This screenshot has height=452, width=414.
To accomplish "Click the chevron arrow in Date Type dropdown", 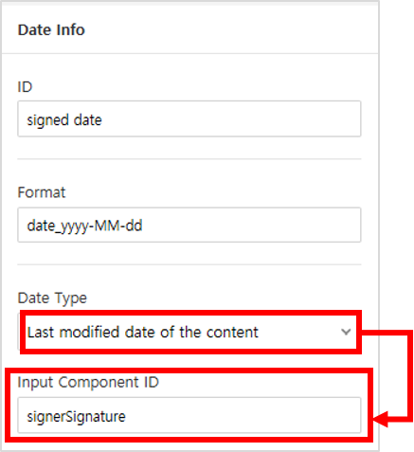I will [346, 332].
